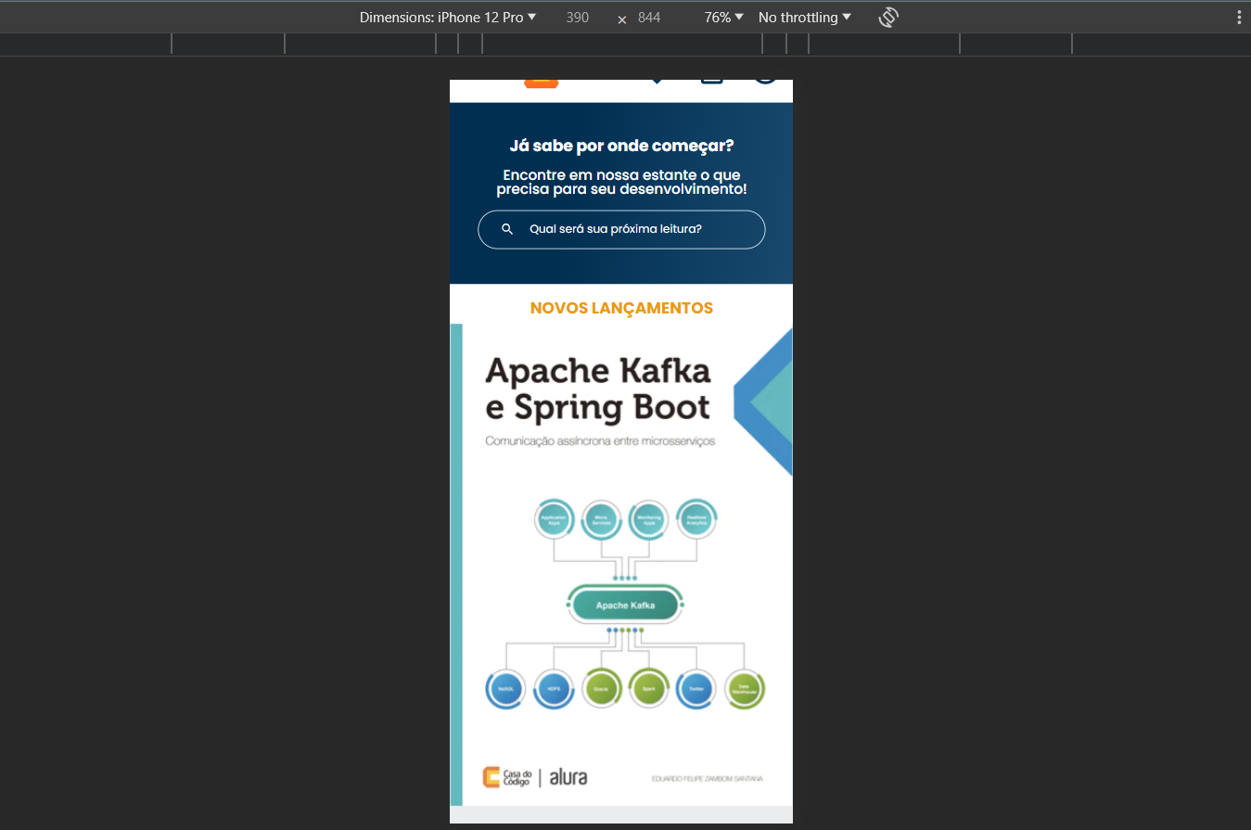
Task: Click the alura logo on the book cover
Action: pyautogui.click(x=568, y=777)
